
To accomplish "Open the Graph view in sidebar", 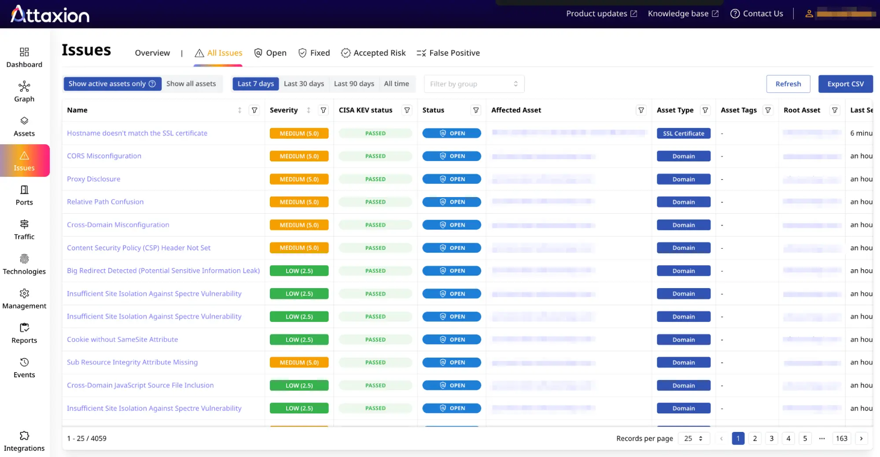I will [x=24, y=91].
